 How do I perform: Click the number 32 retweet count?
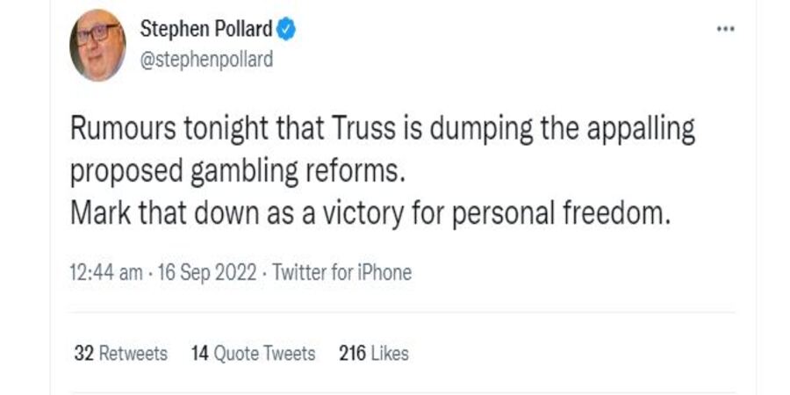point(84,354)
